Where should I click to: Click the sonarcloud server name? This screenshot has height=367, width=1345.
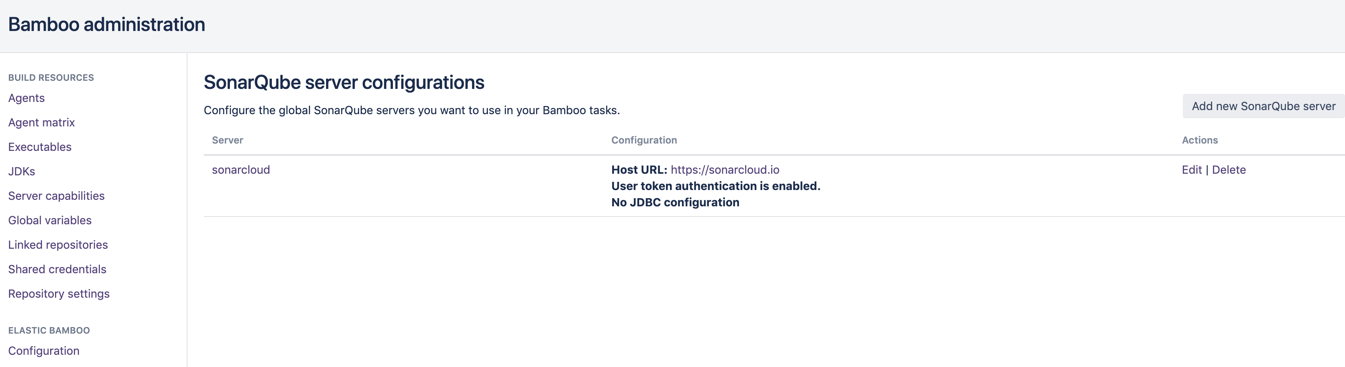(x=241, y=170)
